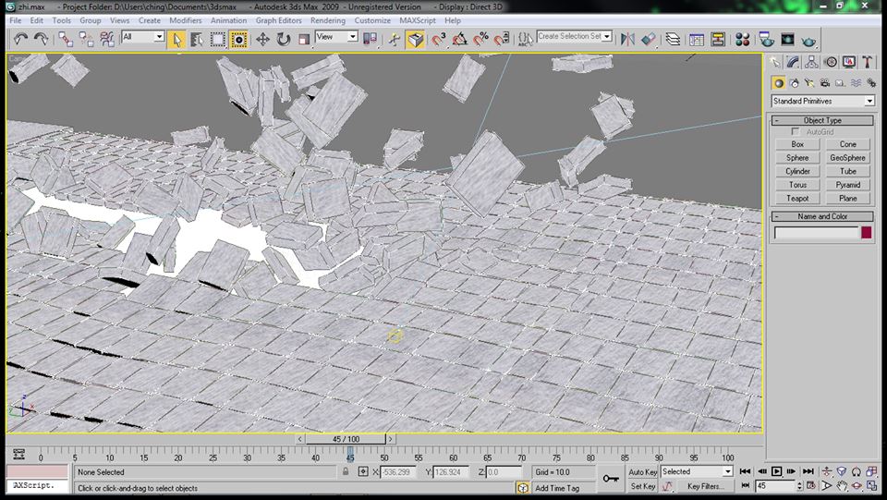Viewport: 887px width, 500px height.
Task: Select the Select and Move tool
Action: 262,39
